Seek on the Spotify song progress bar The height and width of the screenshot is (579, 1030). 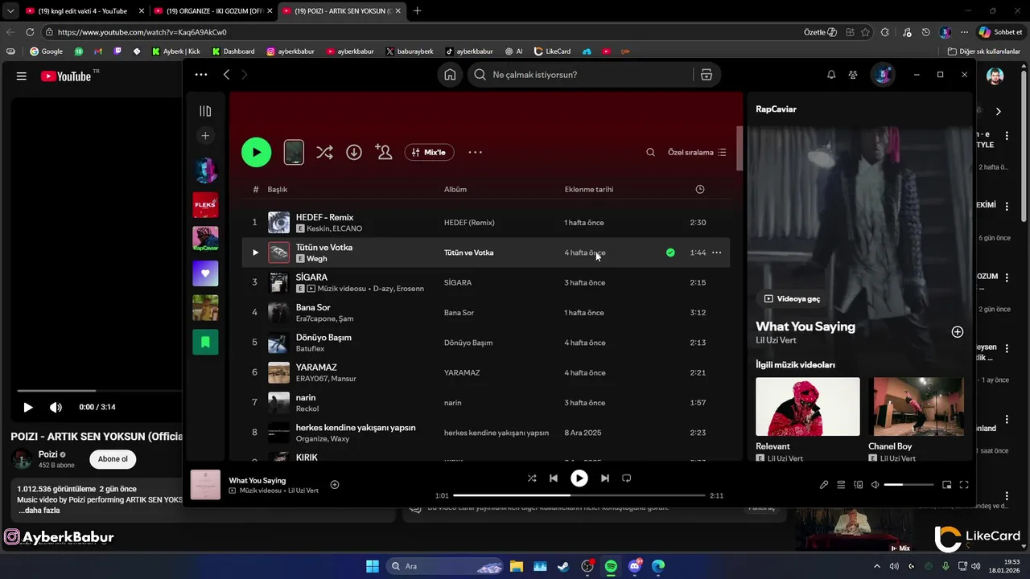point(579,495)
